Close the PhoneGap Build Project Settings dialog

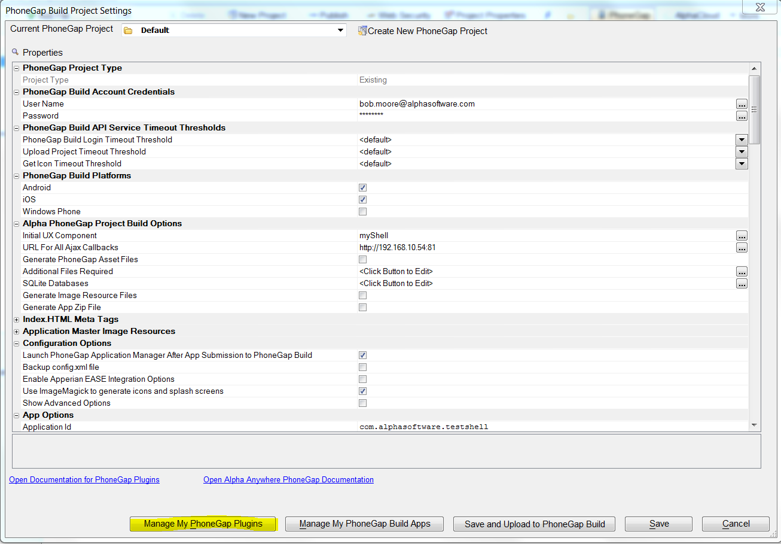(759, 7)
